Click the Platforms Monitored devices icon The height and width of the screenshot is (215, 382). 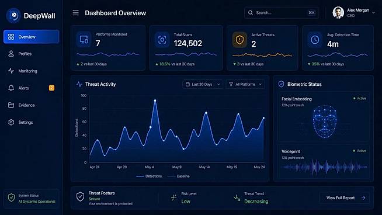[84, 40]
